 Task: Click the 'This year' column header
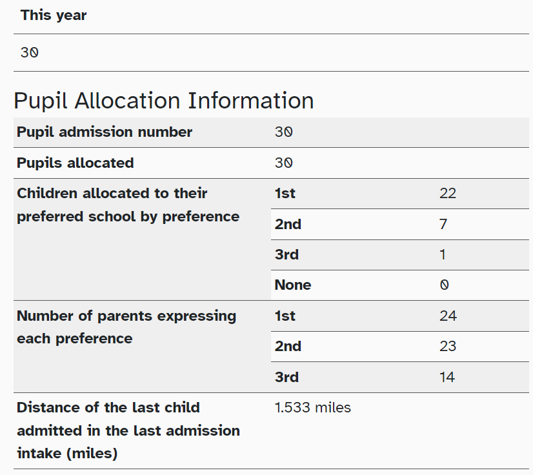coord(54,15)
